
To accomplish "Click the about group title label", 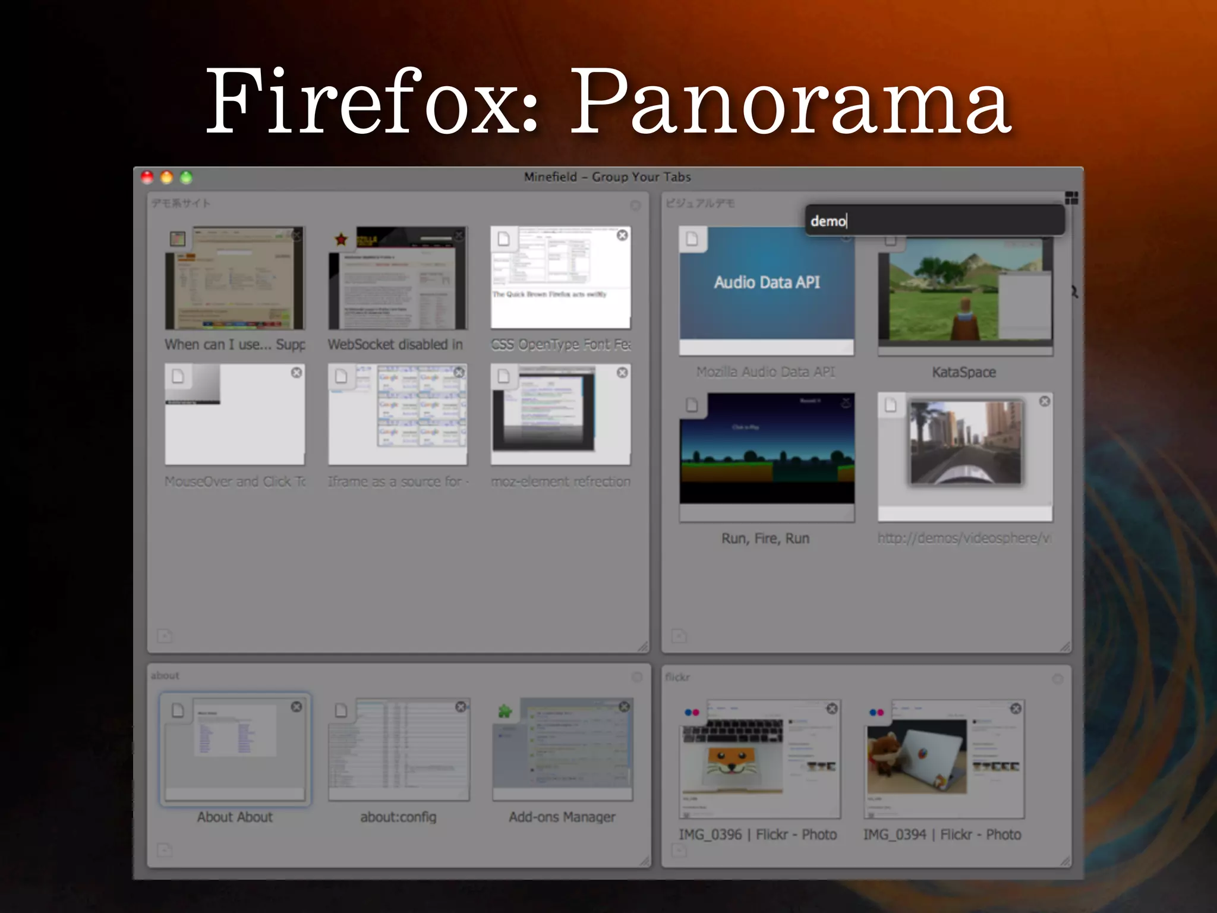I will click(165, 676).
